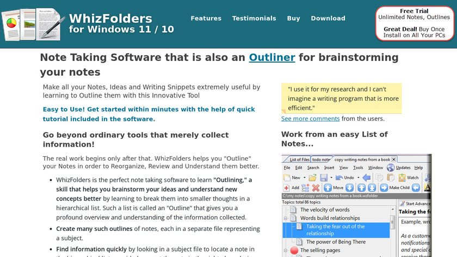
Task: Click the Free Trial button
Action: tap(414, 23)
